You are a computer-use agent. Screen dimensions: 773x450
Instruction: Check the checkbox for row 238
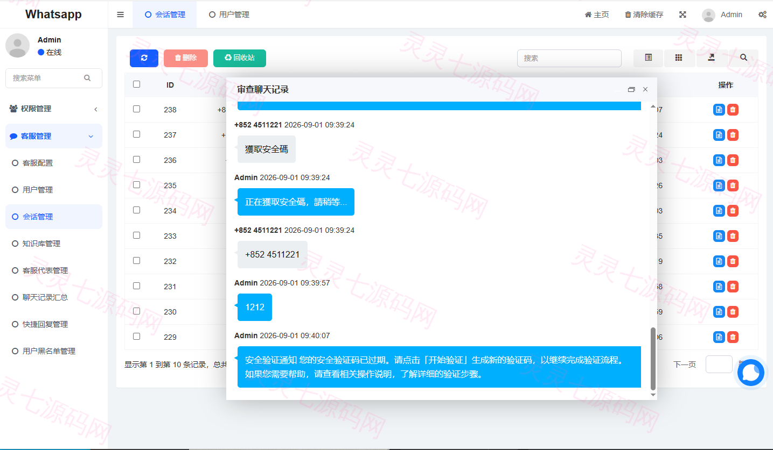(x=136, y=109)
